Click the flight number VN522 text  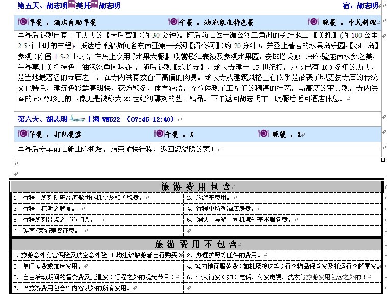(x=111, y=119)
